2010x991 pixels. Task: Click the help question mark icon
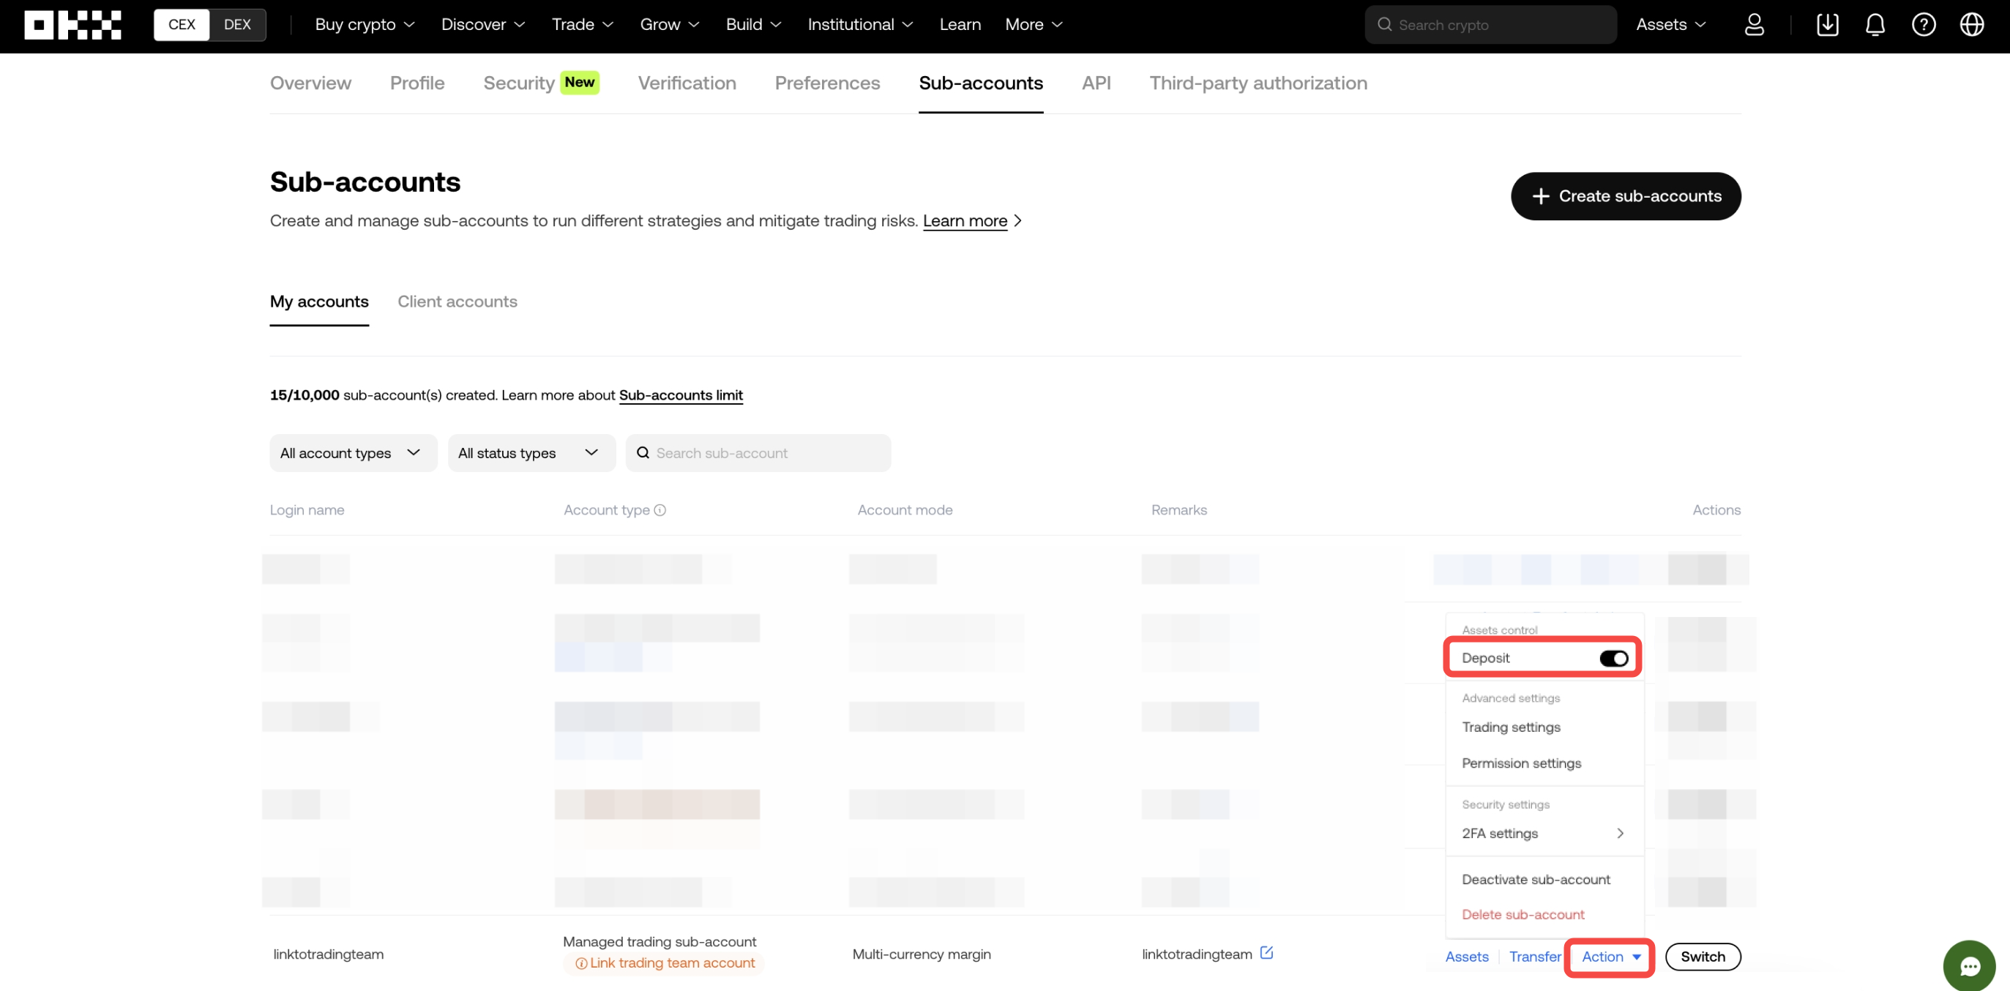(1924, 25)
